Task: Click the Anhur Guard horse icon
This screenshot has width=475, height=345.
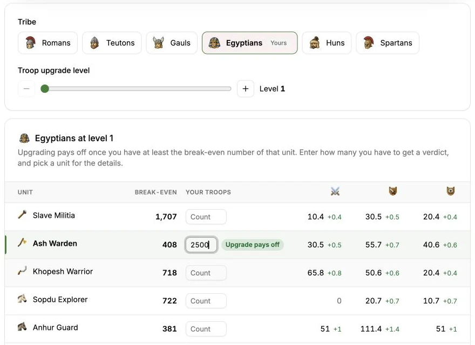Action: coord(22,327)
